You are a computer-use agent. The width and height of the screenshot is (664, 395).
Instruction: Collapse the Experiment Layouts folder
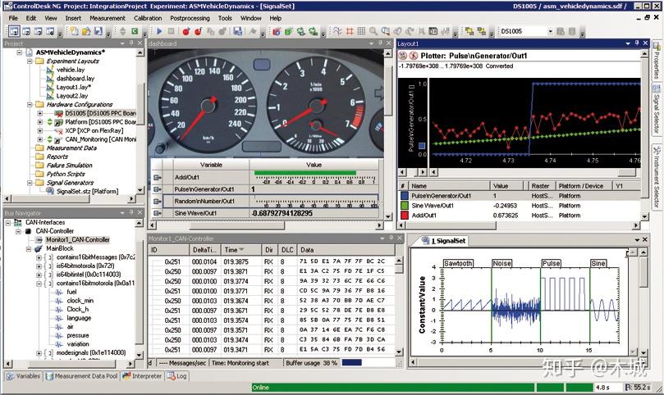29,61
